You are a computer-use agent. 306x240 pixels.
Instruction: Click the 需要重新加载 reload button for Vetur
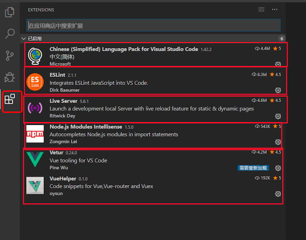point(253,168)
